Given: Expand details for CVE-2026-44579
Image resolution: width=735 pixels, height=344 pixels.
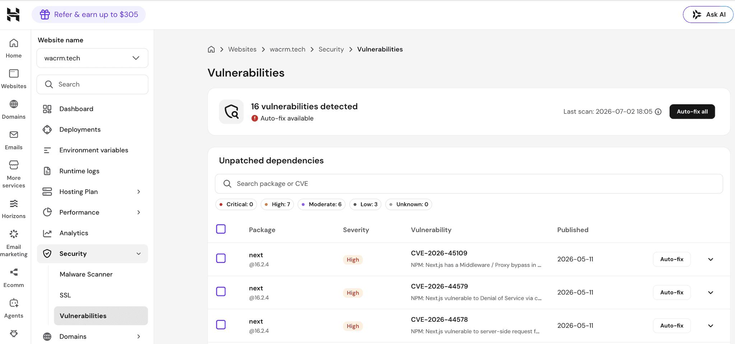Looking at the screenshot, I should [711, 292].
